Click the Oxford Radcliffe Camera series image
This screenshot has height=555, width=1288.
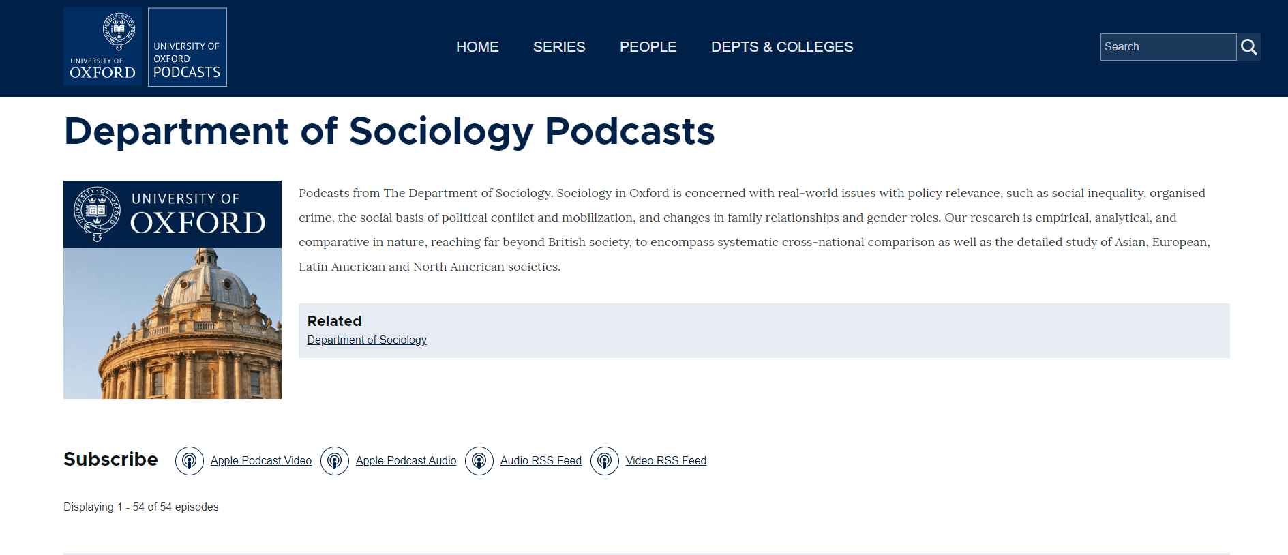(x=173, y=290)
